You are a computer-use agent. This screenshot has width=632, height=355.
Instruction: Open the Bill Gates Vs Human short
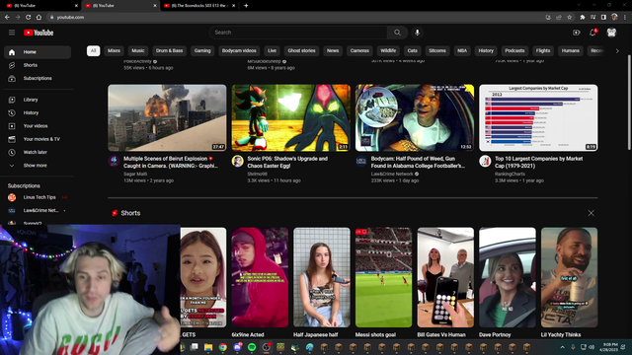pyautogui.click(x=445, y=277)
